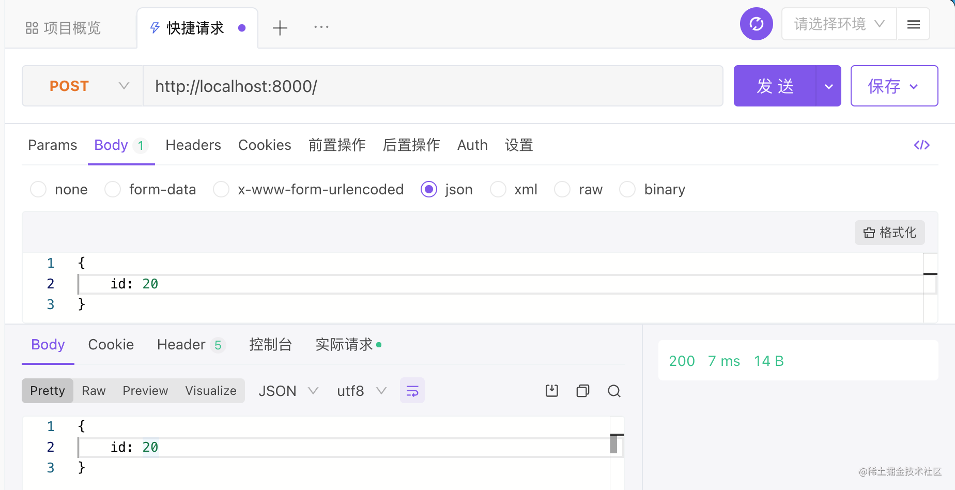The image size is (955, 490).
Task: Choose the xml body type
Action: [498, 189]
